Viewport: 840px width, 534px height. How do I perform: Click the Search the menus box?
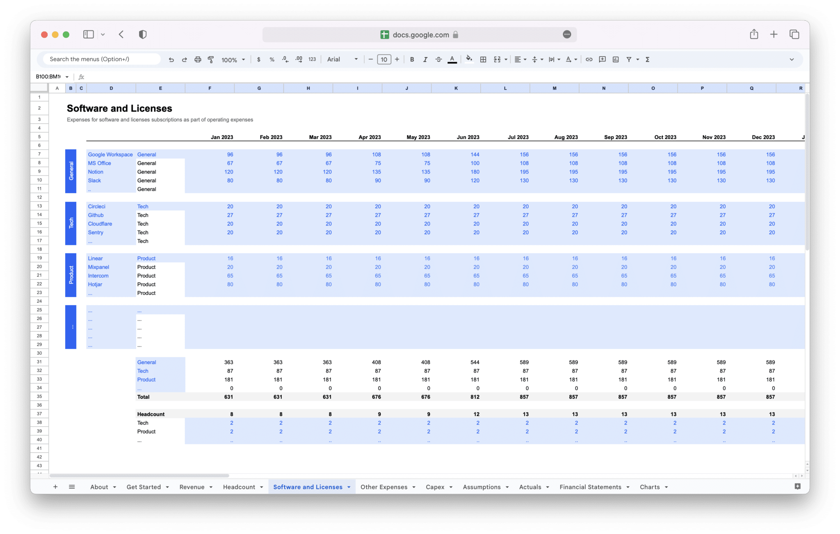pyautogui.click(x=102, y=59)
